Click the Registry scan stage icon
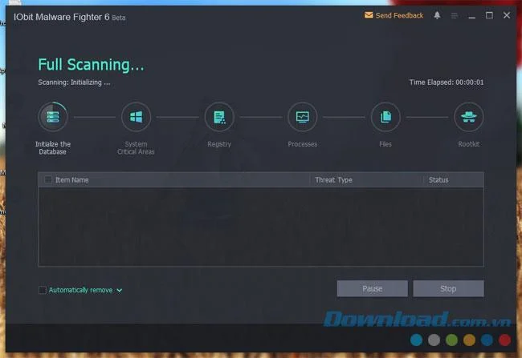The width and height of the screenshot is (522, 358). [x=219, y=117]
